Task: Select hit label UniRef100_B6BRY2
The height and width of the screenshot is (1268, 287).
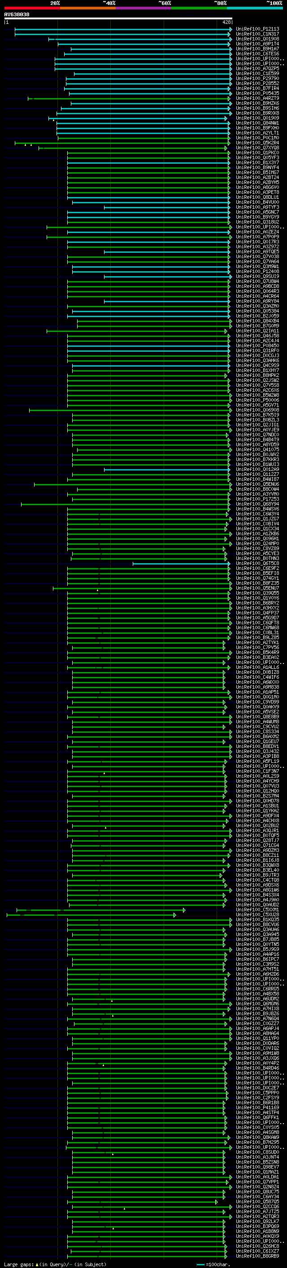Action: [x=257, y=602]
